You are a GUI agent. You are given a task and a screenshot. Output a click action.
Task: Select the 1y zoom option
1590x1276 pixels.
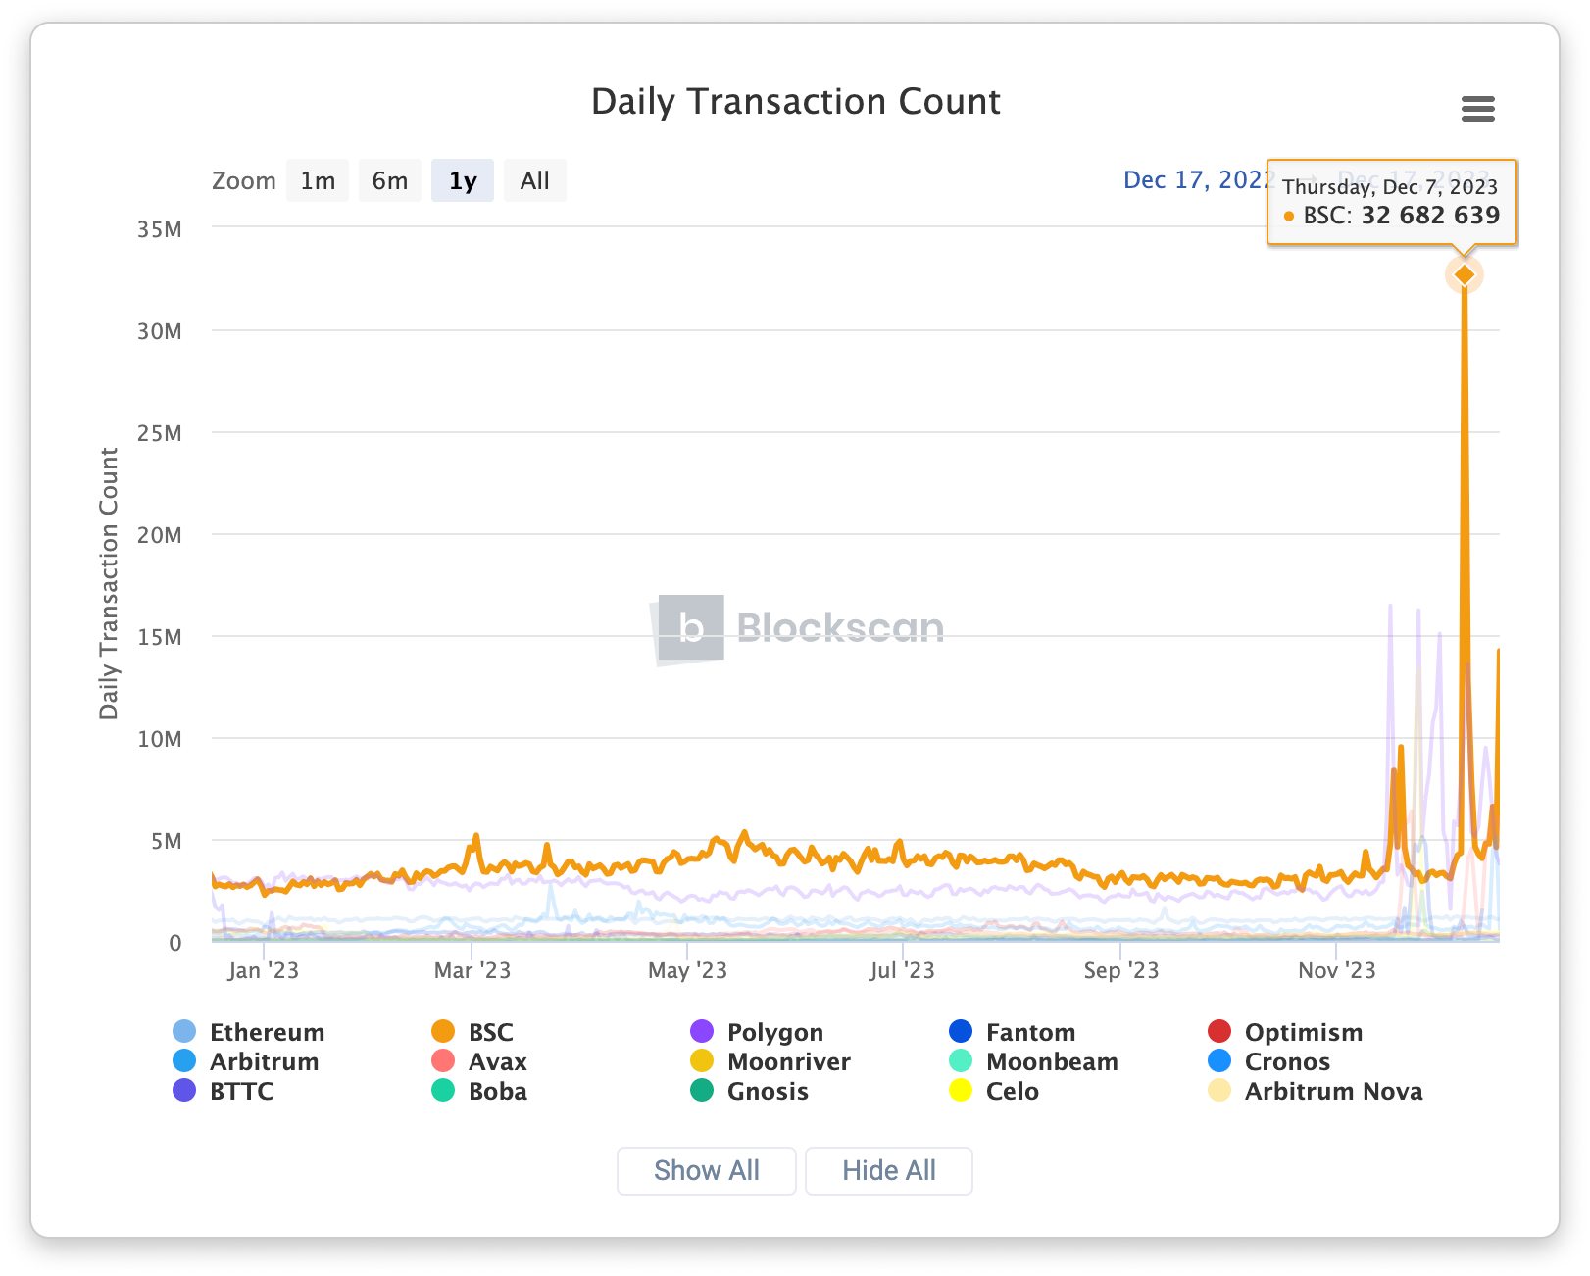coord(463,181)
